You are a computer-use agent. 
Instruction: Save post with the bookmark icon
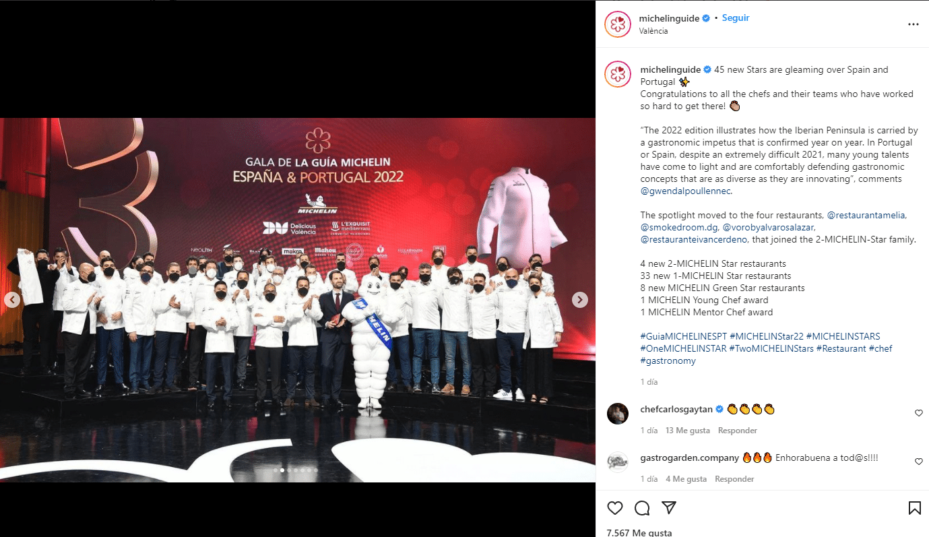[914, 507]
